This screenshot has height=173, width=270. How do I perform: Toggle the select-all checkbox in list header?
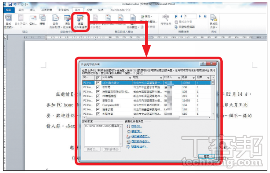point(98,78)
